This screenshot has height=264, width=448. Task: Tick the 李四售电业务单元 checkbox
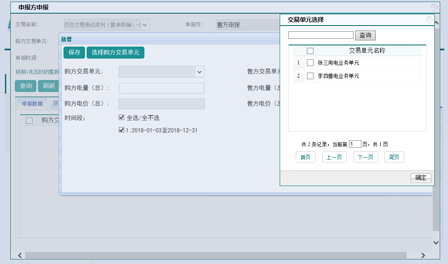coord(310,76)
